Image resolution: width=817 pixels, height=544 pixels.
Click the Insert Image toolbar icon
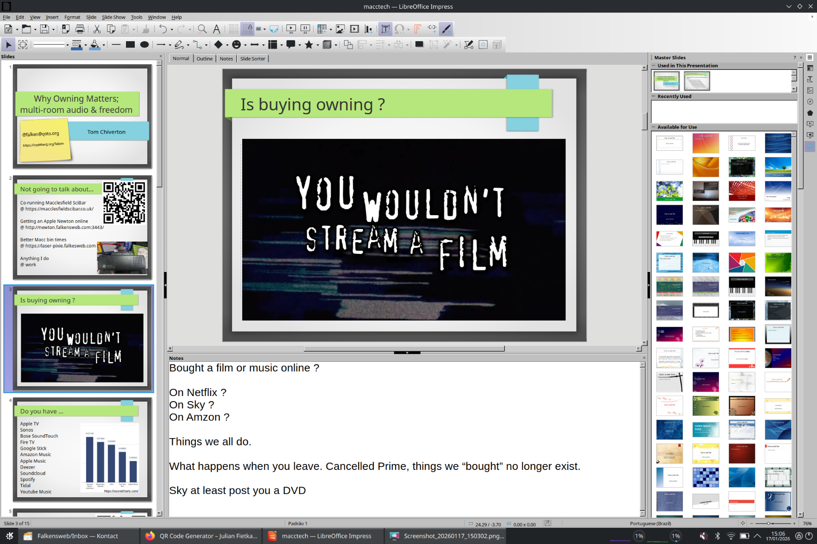tap(340, 29)
